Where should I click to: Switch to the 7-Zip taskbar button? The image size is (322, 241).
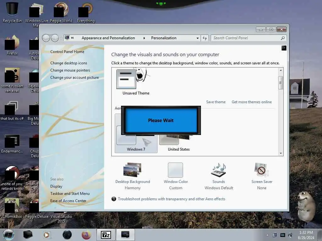tap(106, 235)
